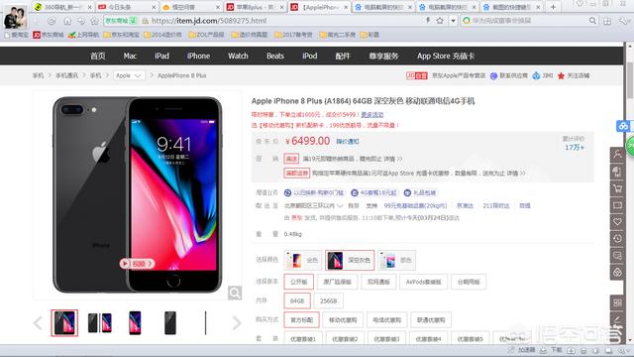Show next product thumbnails arrow
Viewport: 634px width, 357px height.
pos(237,322)
